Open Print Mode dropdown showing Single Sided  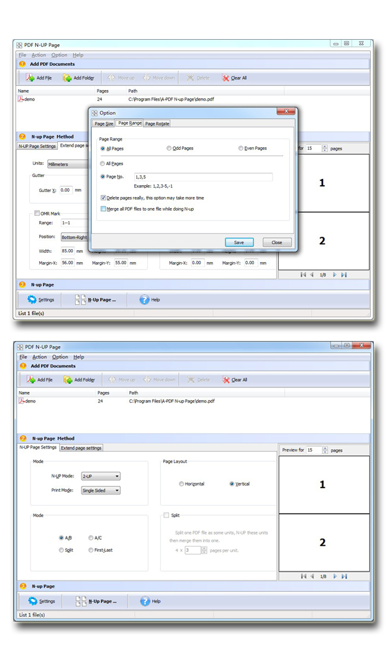pos(101,491)
